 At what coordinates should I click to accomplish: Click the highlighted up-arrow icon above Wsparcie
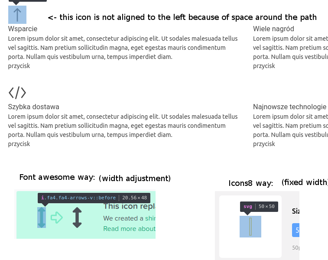[17, 15]
